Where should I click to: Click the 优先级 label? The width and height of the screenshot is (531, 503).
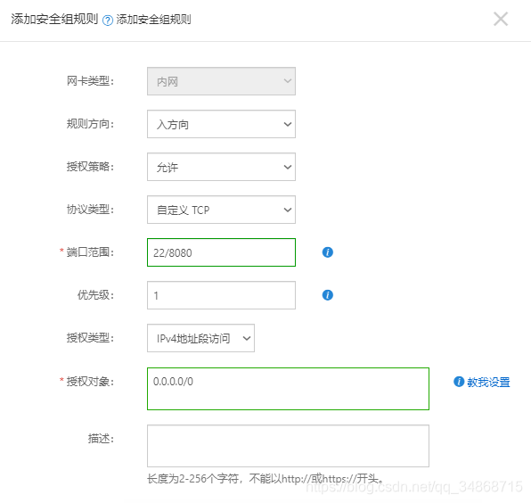[95, 295]
